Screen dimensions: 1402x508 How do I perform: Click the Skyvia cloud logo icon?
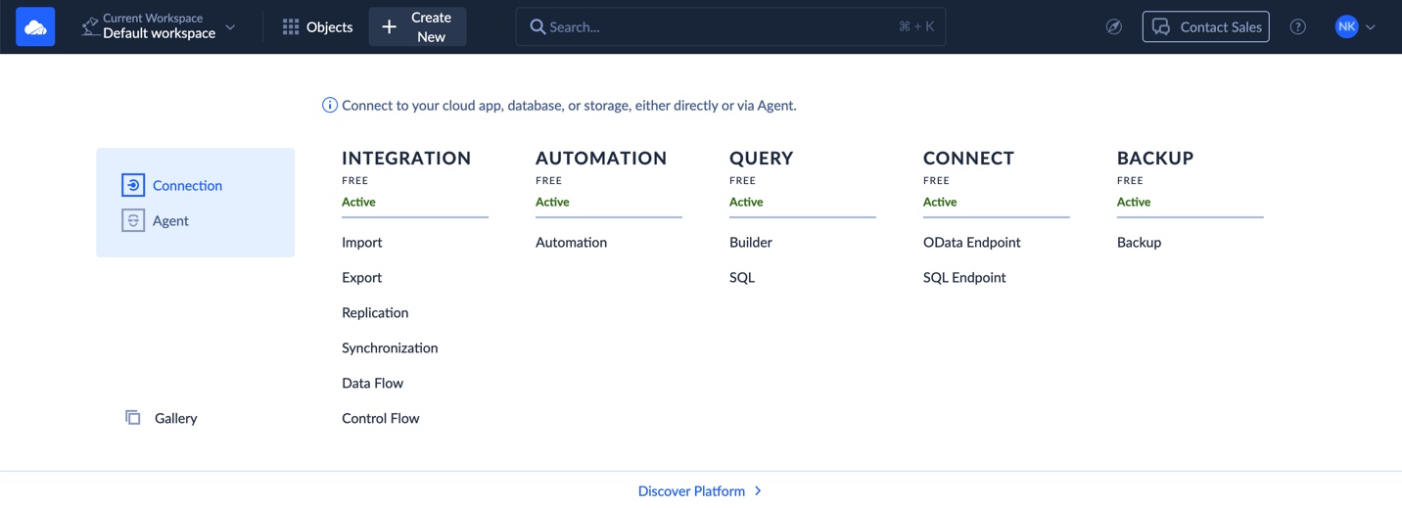[x=35, y=27]
